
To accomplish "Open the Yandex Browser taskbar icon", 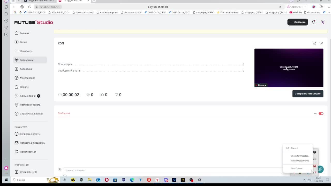I will (157, 180).
